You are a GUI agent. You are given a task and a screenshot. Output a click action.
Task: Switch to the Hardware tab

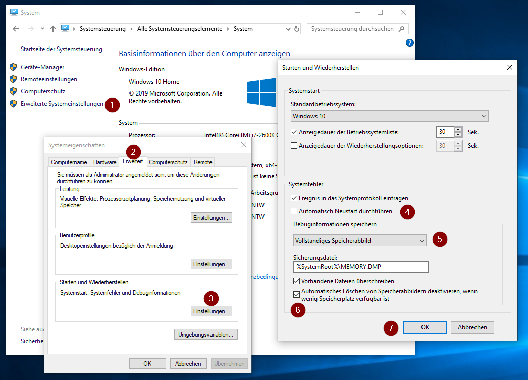pyautogui.click(x=104, y=162)
